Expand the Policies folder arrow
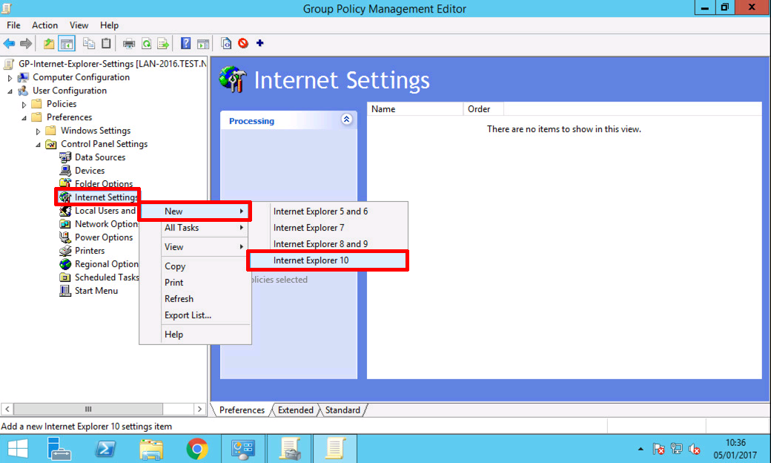 coord(24,105)
